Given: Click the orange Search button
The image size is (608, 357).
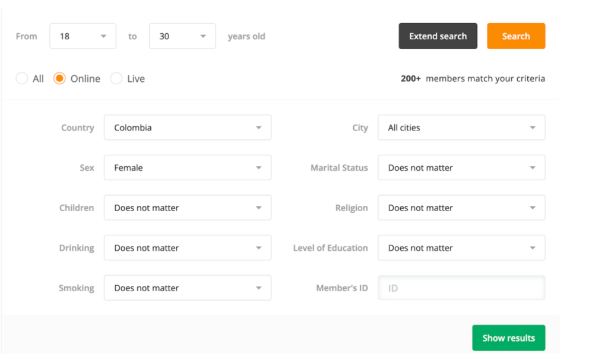Looking at the screenshot, I should coord(516,36).
